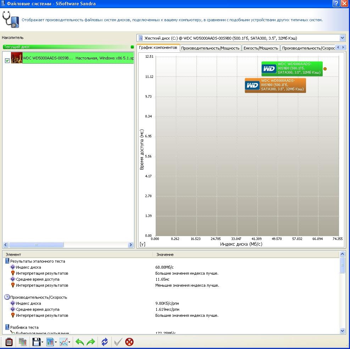Click down arrow of results list scrollbar

tap(342, 331)
